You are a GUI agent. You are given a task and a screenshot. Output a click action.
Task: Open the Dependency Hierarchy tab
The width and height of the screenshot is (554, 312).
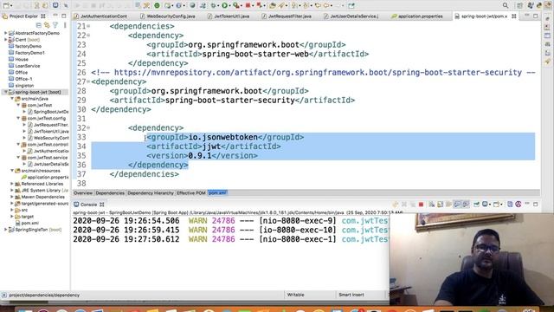click(x=151, y=193)
